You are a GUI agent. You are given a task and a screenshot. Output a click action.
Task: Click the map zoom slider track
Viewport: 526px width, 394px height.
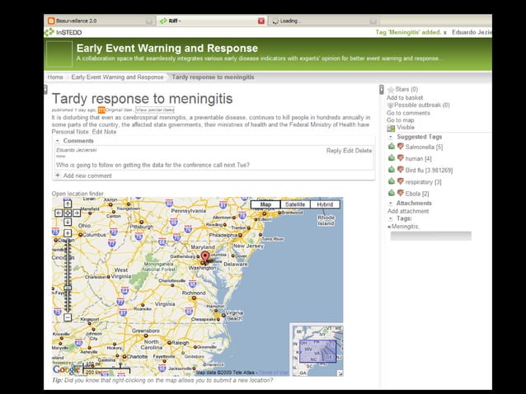68,264
